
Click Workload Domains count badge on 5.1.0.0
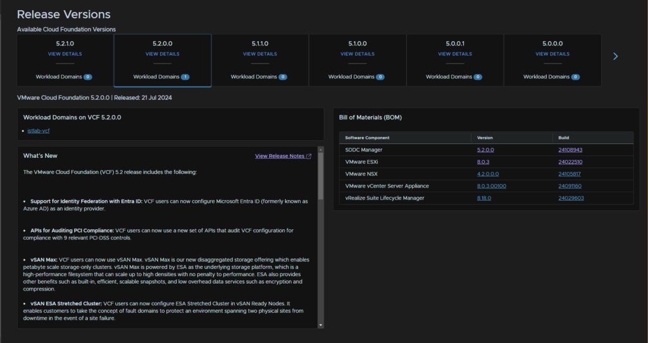click(x=380, y=77)
